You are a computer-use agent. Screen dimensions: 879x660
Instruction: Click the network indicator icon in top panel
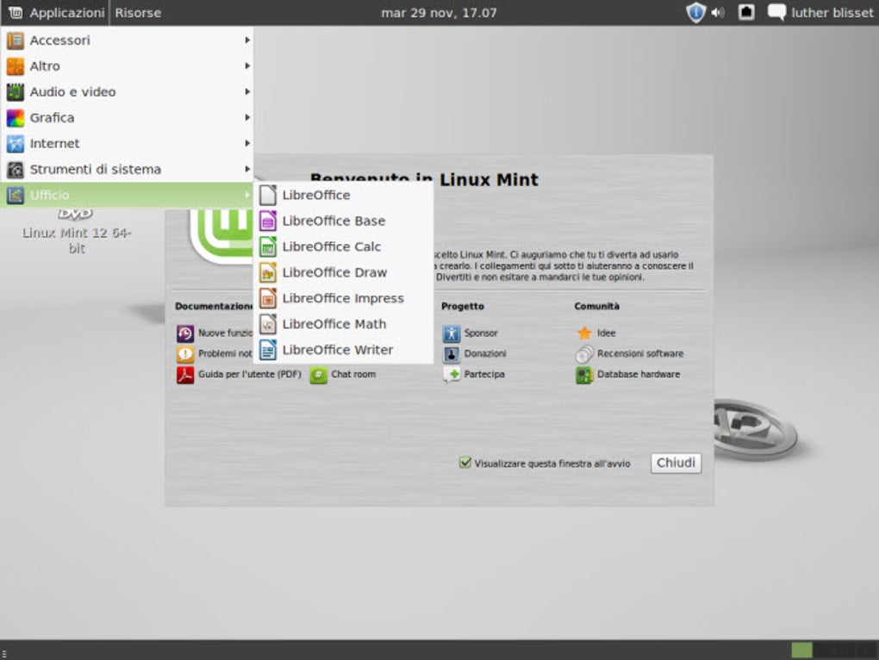(x=746, y=12)
